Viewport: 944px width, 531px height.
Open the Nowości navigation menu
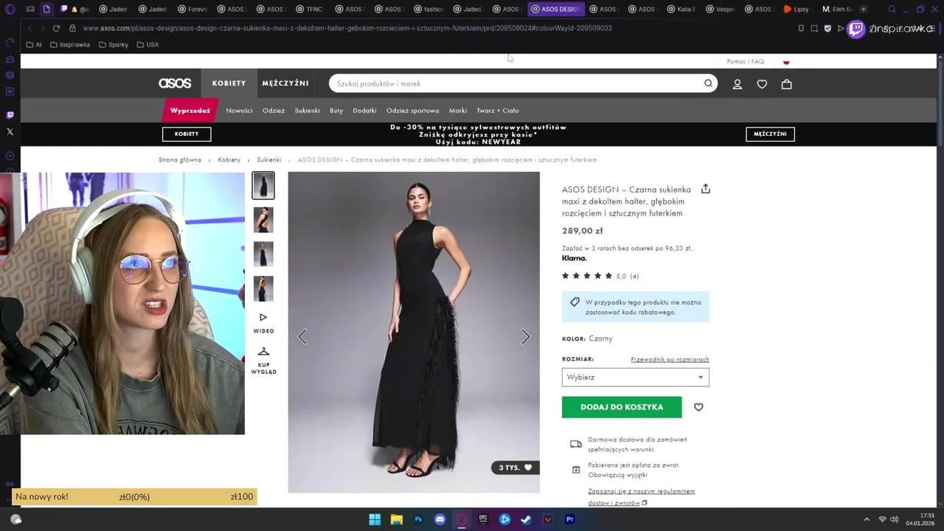[239, 111]
